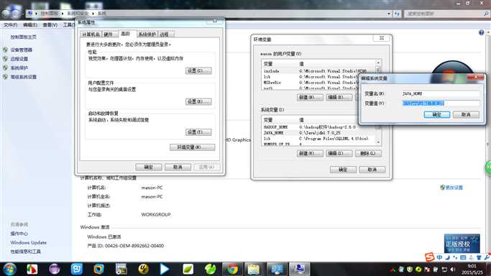Open the Windows Update link
The height and width of the screenshot is (276, 491).
(29, 242)
